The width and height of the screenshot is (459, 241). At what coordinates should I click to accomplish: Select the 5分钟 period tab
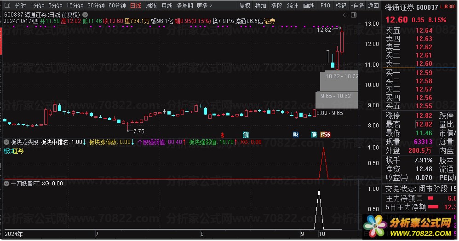[55, 6]
